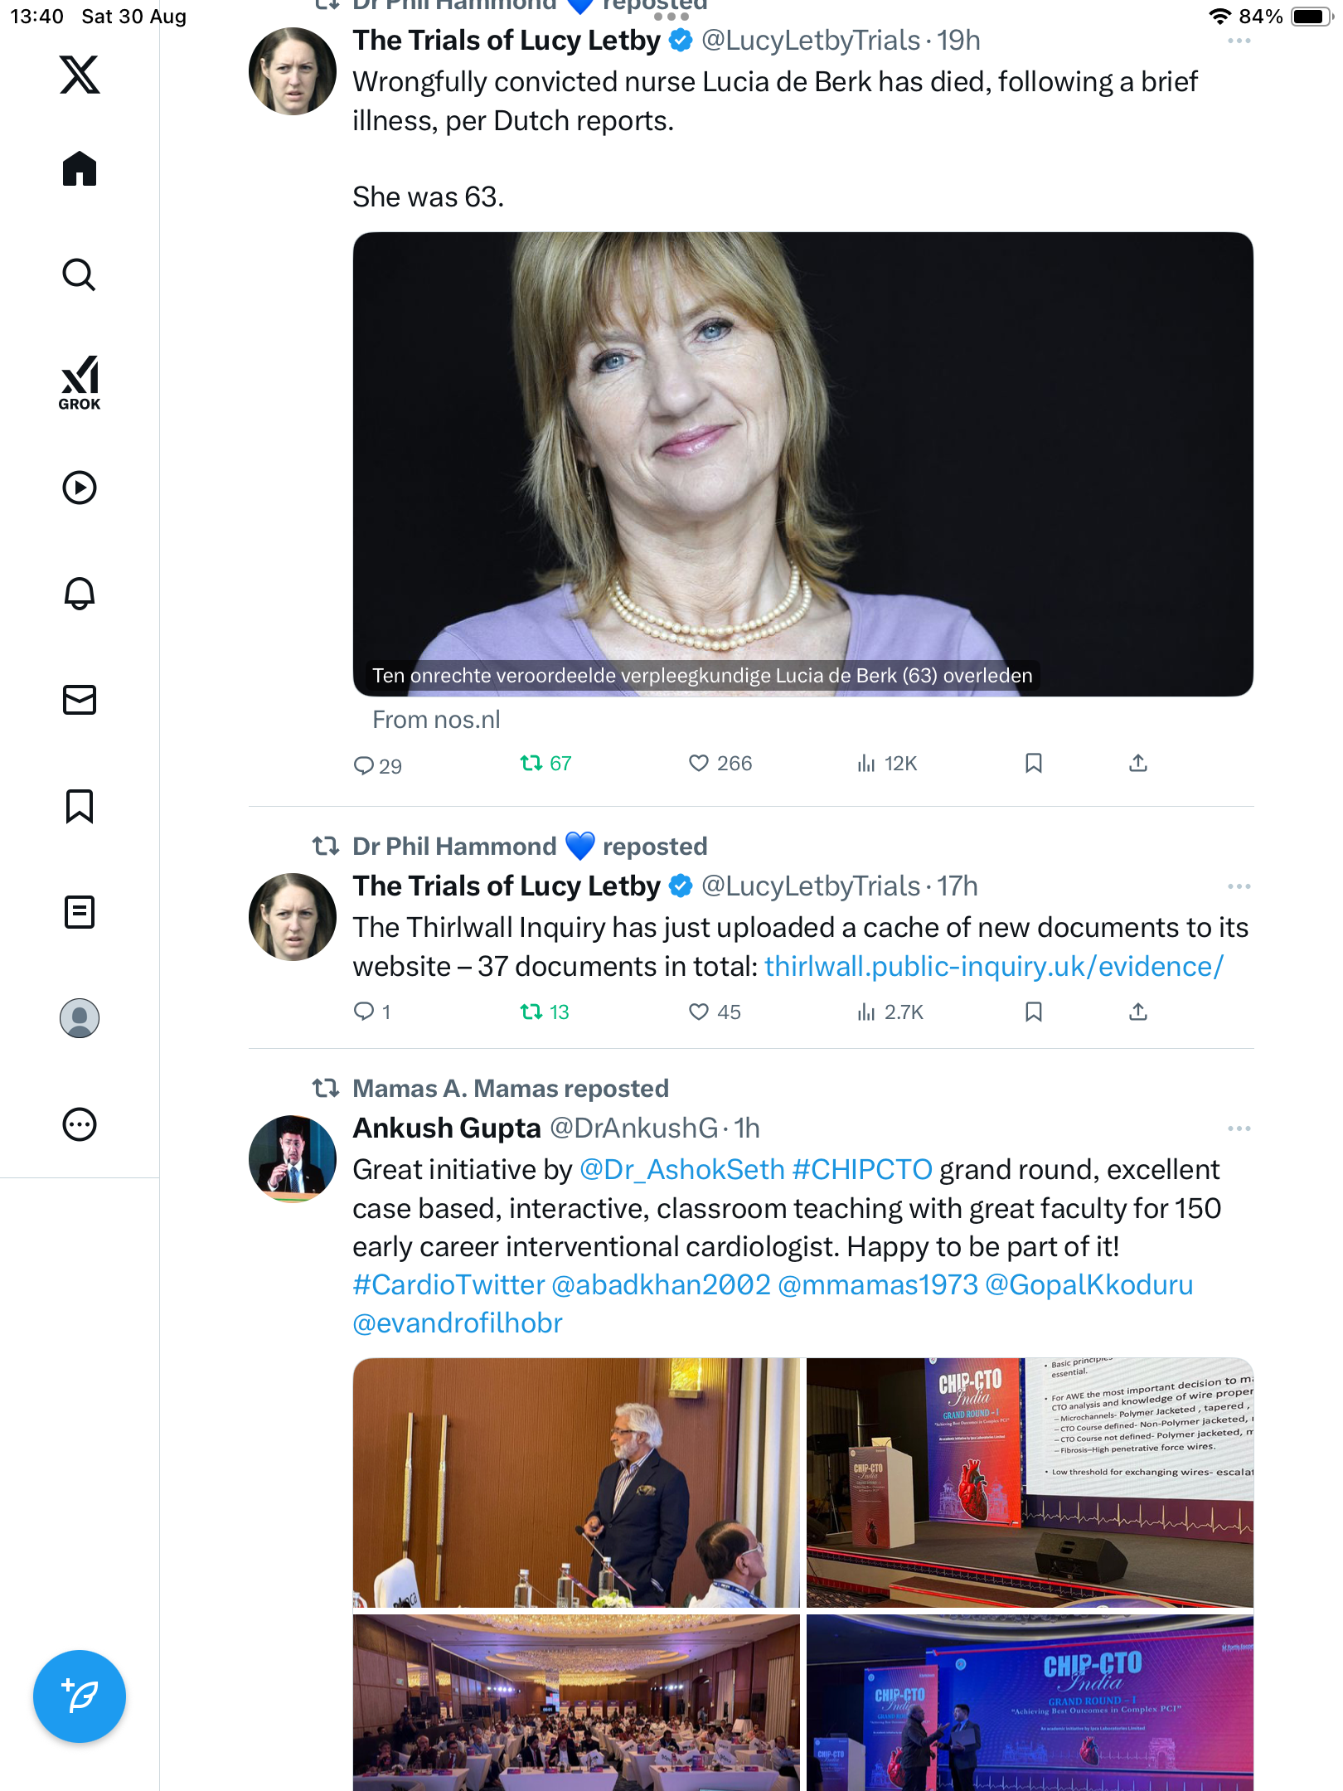Open thirlwall.public-inquiry.uk evidence link
Viewport: 1343px width, 1791px height.
click(x=993, y=967)
